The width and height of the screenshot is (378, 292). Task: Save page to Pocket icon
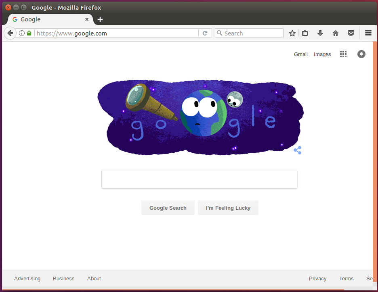[x=351, y=33]
